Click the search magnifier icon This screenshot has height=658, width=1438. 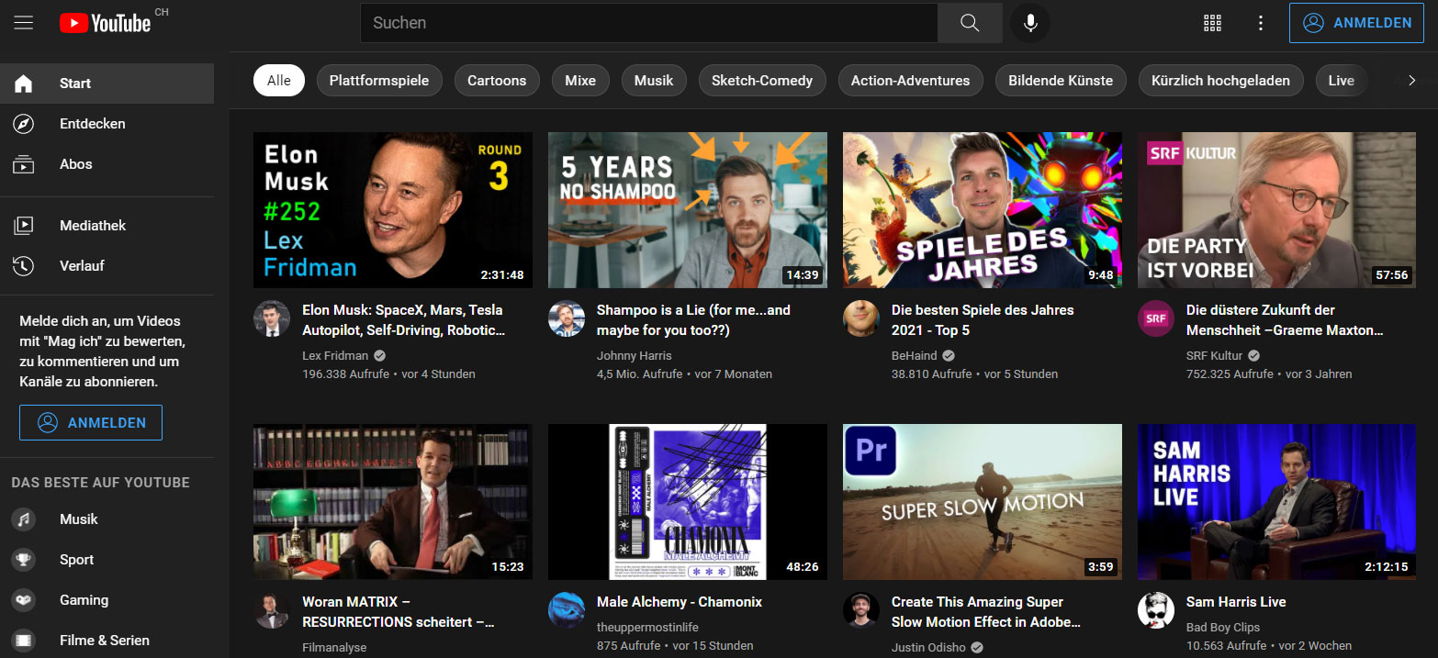969,22
